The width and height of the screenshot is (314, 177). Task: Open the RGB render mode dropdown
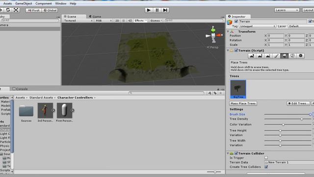point(104,21)
